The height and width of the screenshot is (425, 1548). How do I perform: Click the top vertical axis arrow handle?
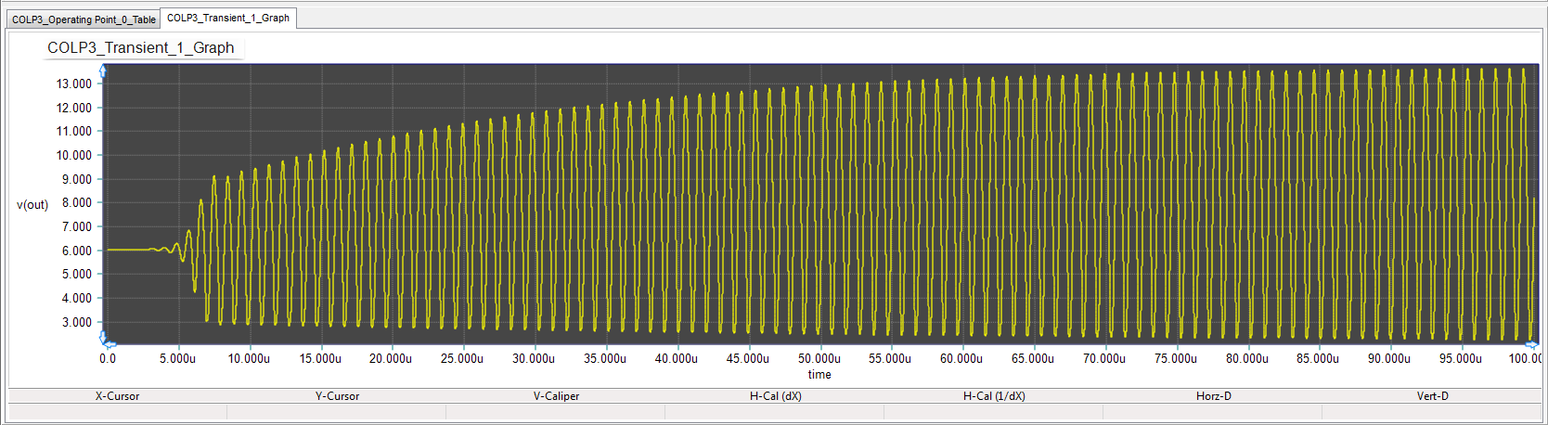pos(103,71)
